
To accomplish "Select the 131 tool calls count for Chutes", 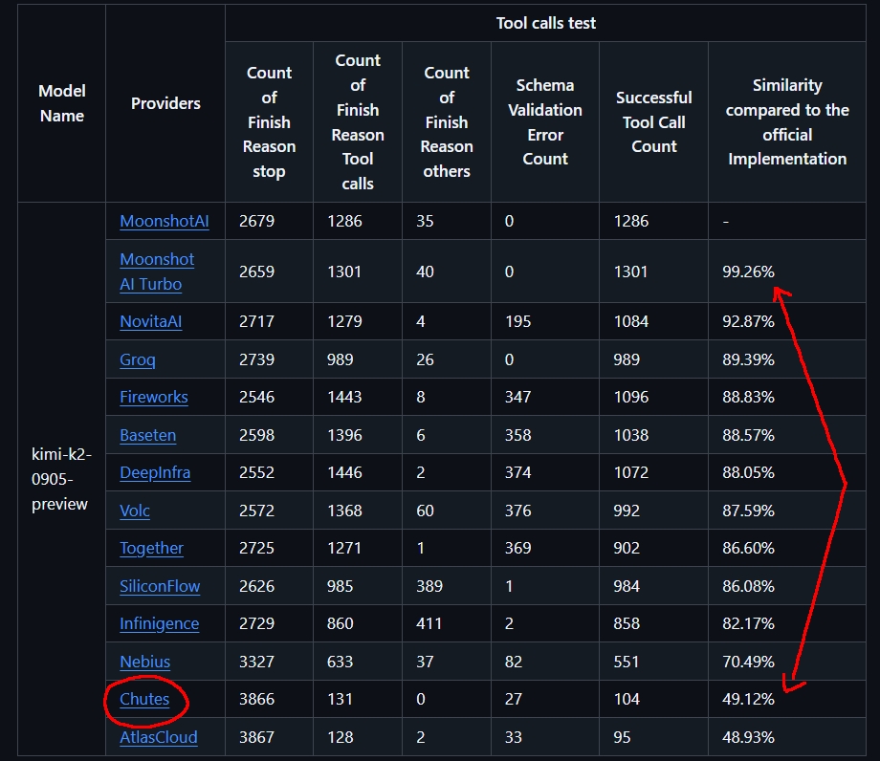I will [x=341, y=699].
